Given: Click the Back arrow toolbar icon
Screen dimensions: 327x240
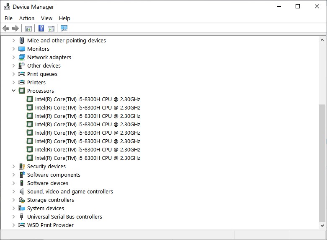Looking at the screenshot, I should 6,29.
